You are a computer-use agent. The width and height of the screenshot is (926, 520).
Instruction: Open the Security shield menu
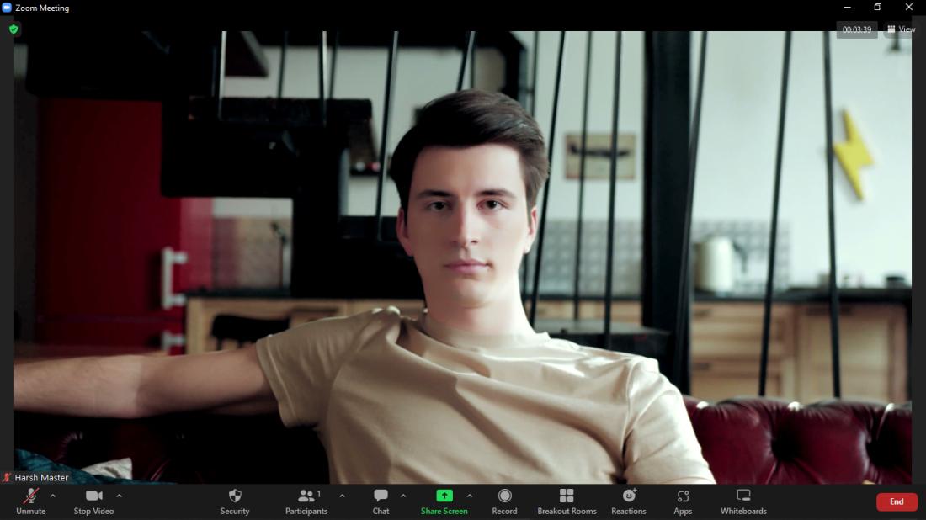coord(235,501)
